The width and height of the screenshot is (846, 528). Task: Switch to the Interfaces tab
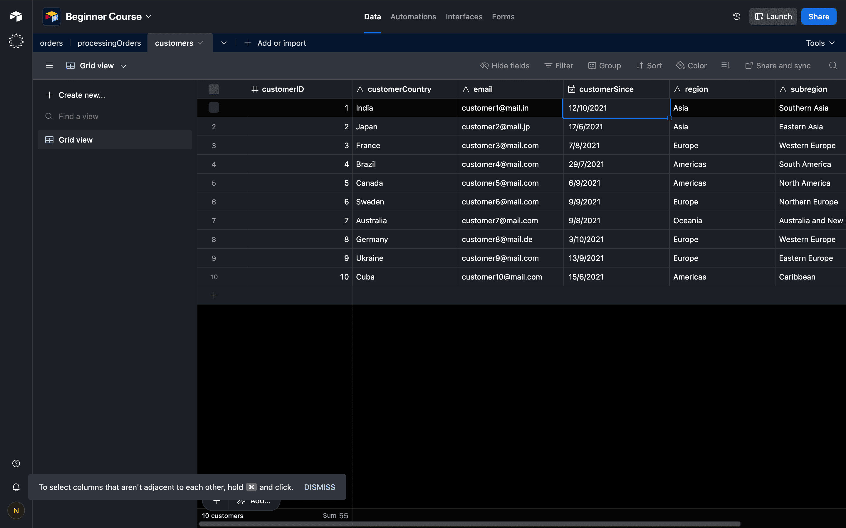click(x=464, y=16)
